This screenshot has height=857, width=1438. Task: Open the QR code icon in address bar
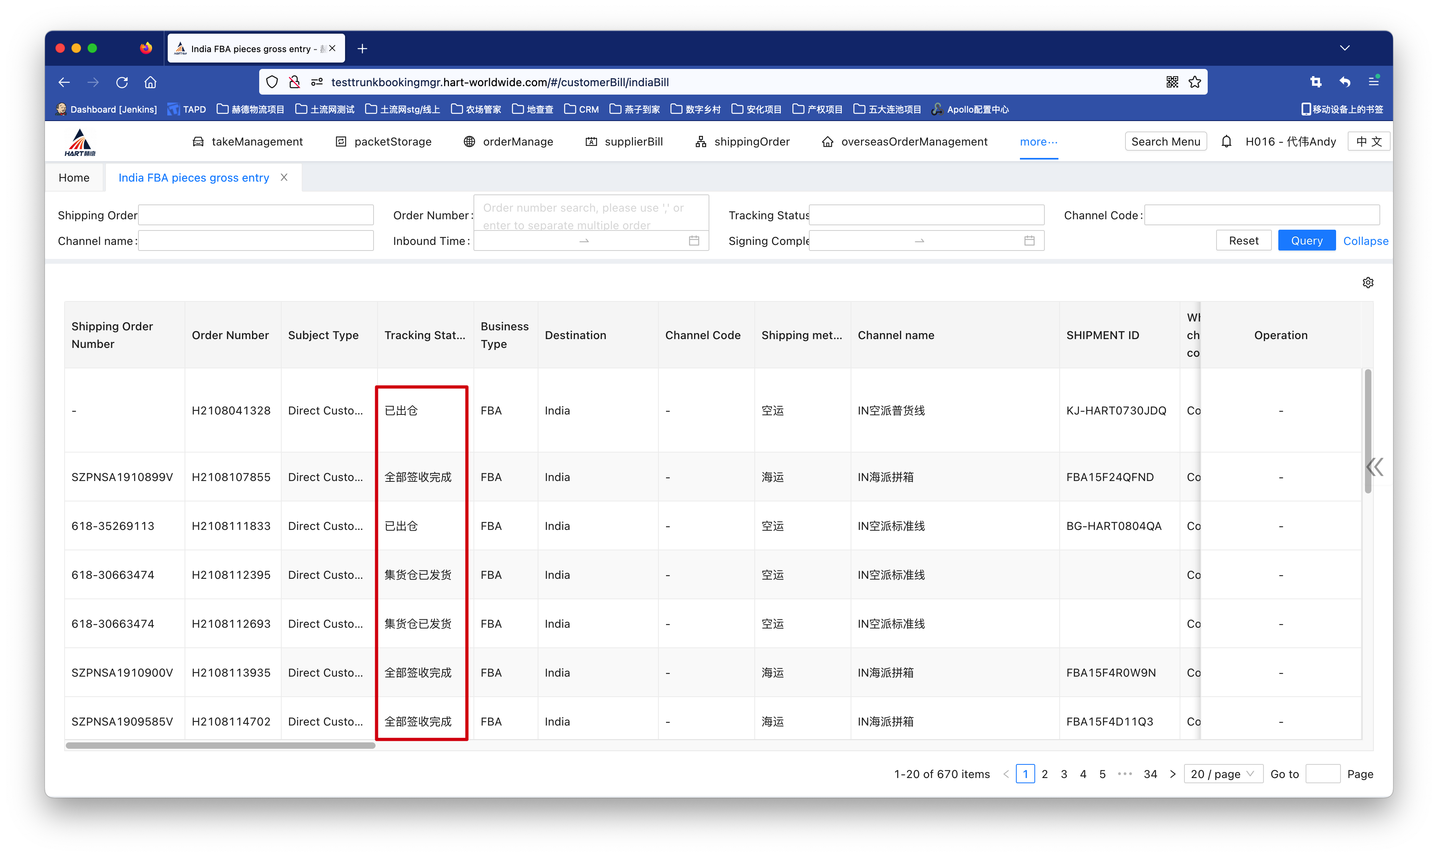tap(1172, 82)
